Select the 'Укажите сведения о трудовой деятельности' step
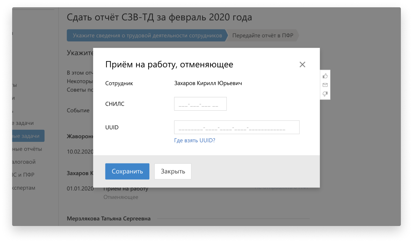The image size is (413, 243). pos(147,36)
